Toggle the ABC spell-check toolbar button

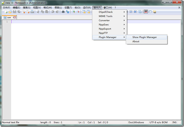[146, 12]
